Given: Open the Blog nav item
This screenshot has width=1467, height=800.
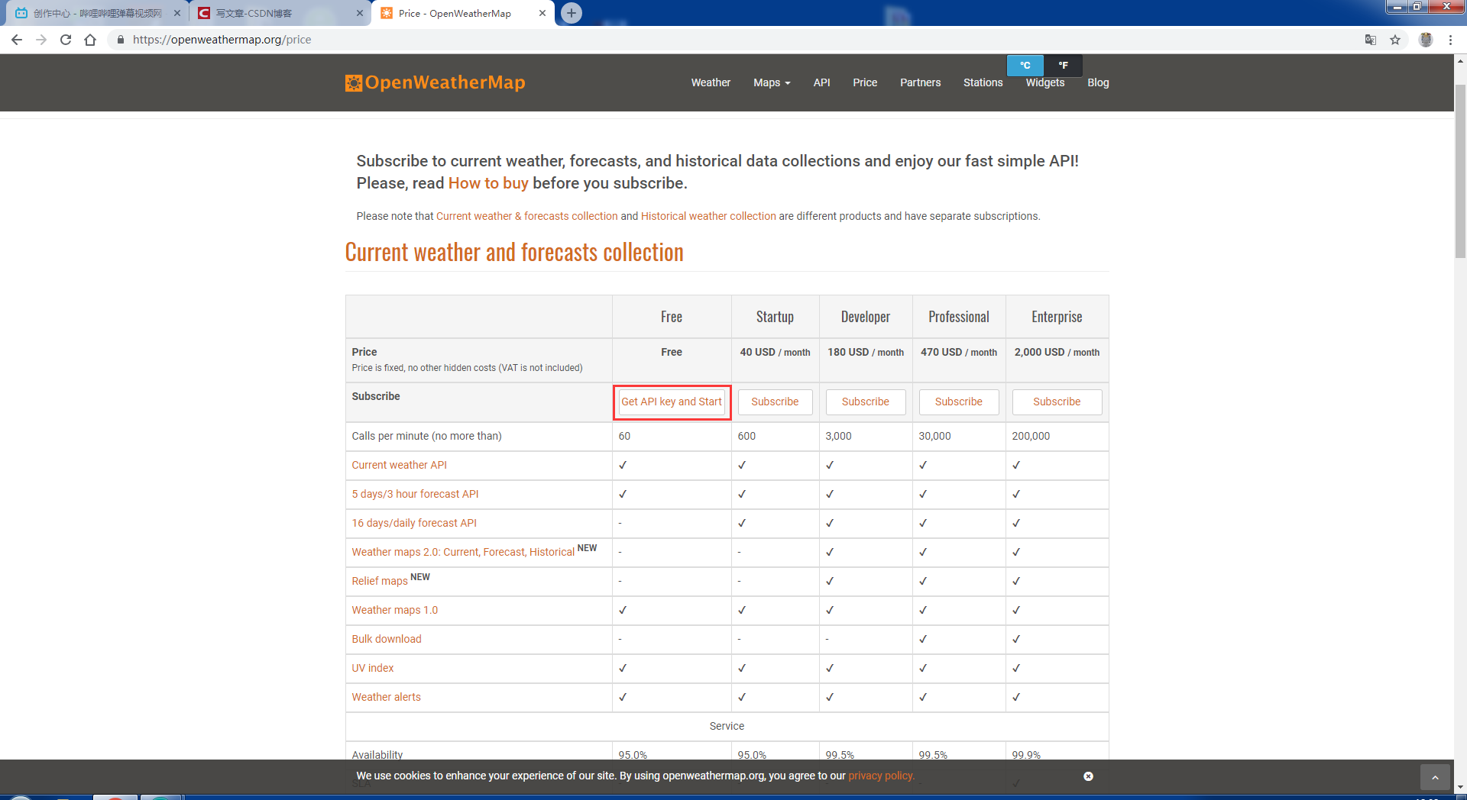Looking at the screenshot, I should click(1098, 82).
